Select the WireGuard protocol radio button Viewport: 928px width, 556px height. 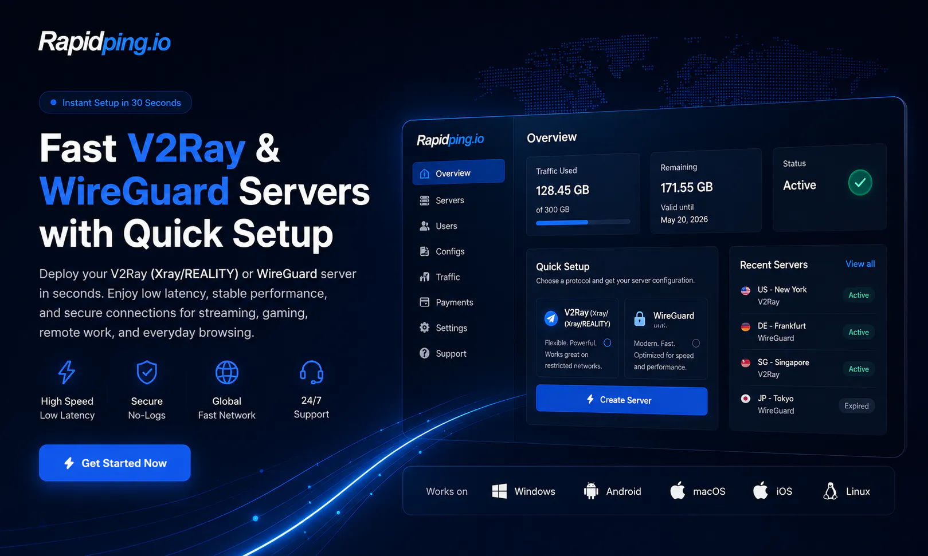(696, 344)
